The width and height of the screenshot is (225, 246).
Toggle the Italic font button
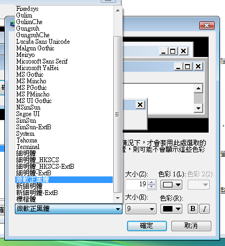click(x=205, y=209)
